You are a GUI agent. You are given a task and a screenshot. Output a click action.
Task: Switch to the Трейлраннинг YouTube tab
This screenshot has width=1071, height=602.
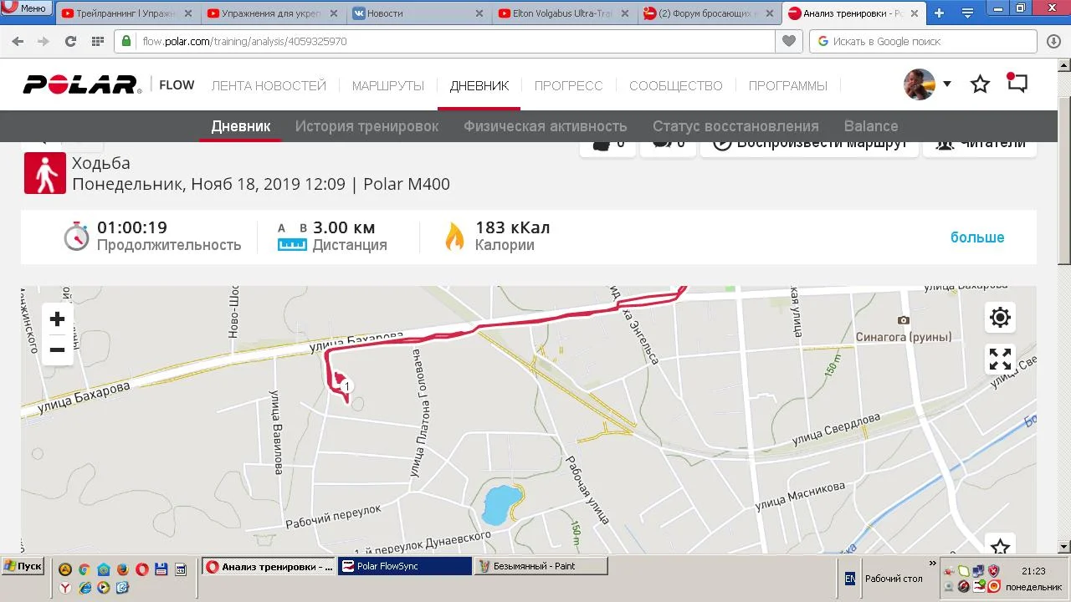(128, 13)
